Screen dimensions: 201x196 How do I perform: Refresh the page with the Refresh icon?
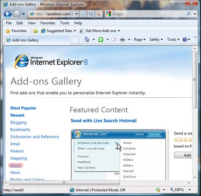point(91,14)
